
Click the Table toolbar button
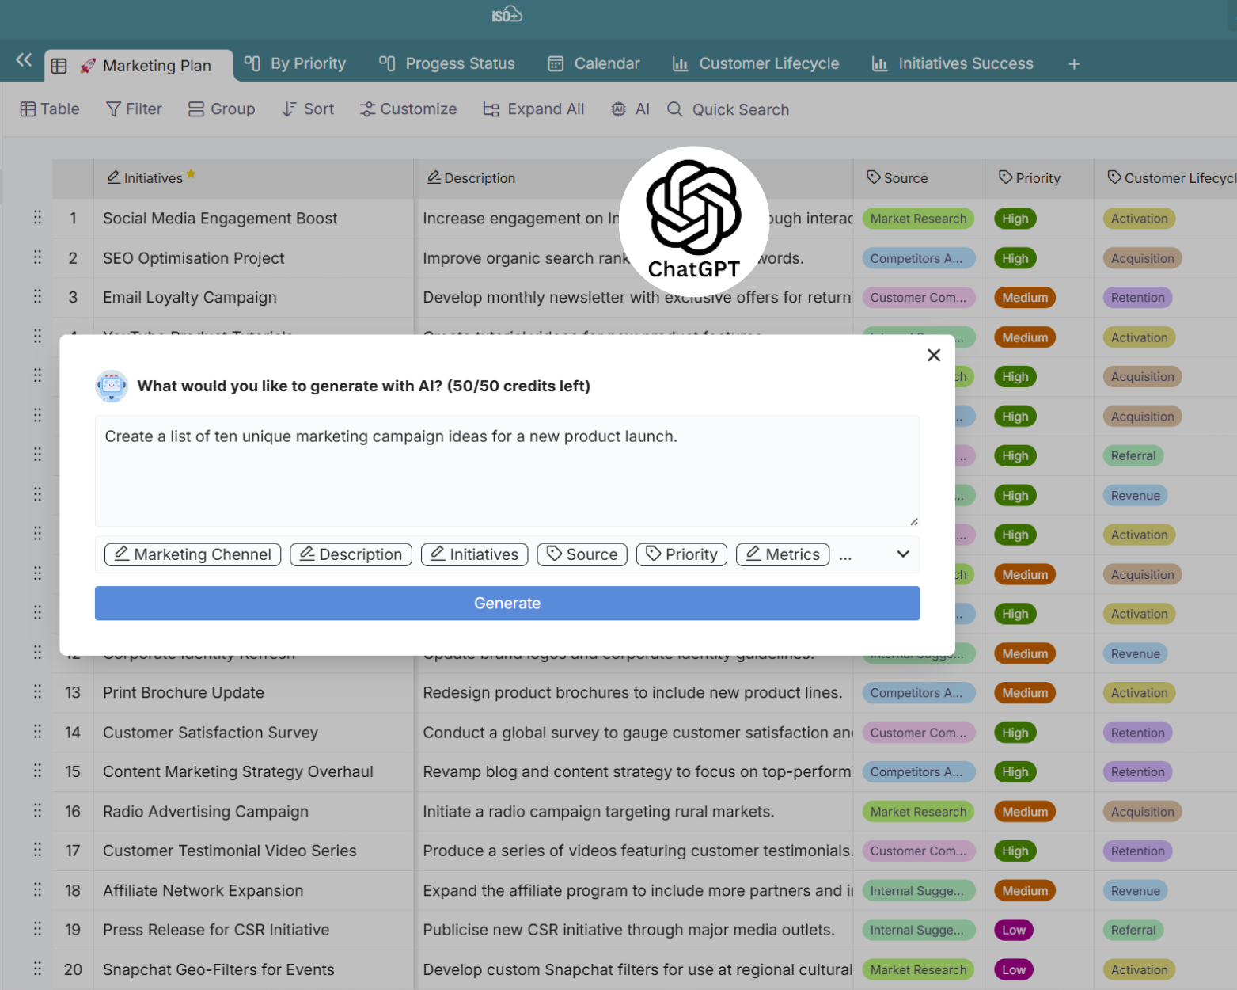click(50, 109)
